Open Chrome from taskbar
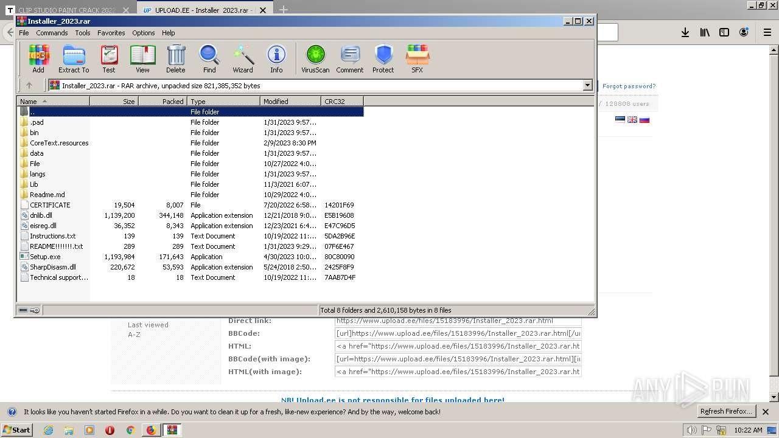 click(130, 430)
